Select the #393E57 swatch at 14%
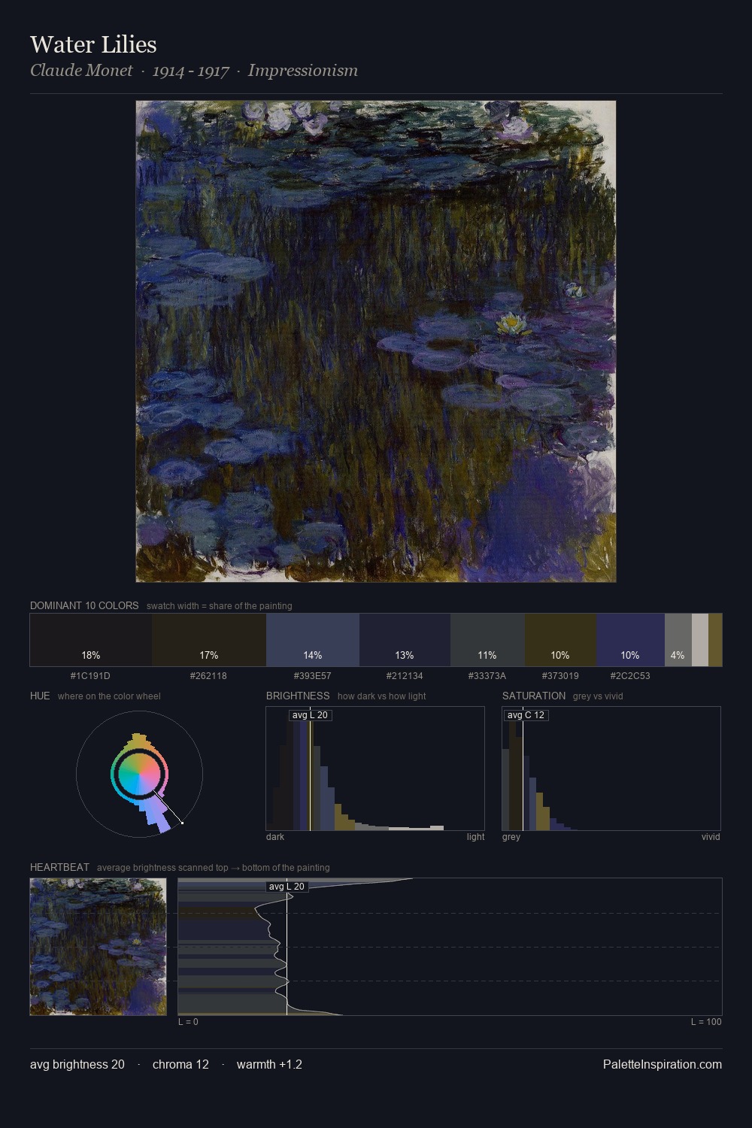752x1128 pixels. click(313, 640)
